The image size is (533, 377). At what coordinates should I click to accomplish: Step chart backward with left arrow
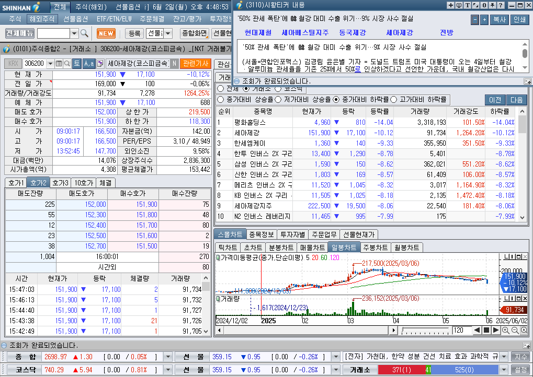click(477, 330)
